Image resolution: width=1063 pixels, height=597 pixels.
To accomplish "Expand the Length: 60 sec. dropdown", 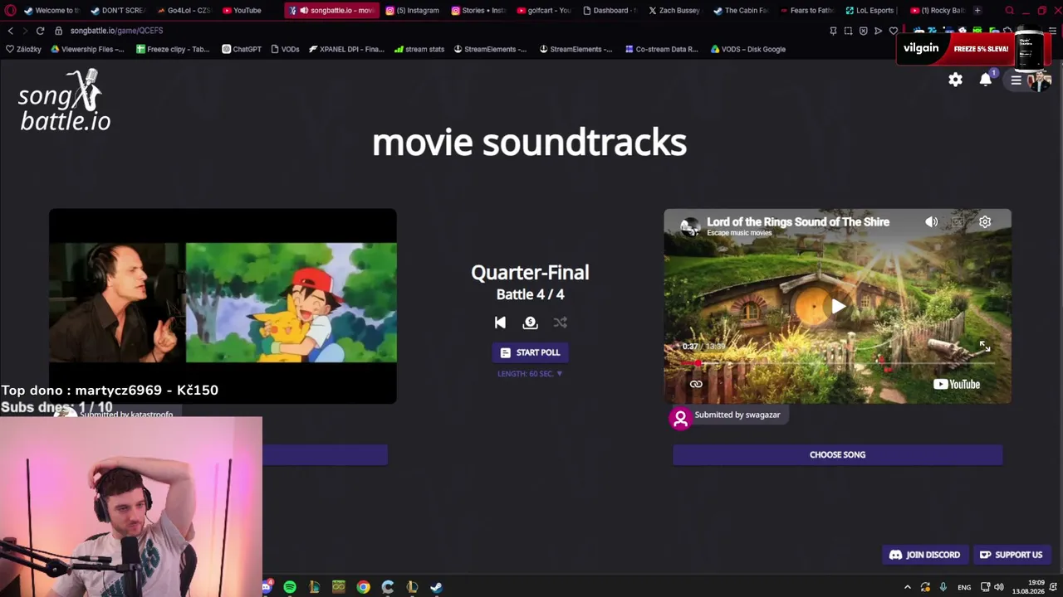I will click(530, 374).
